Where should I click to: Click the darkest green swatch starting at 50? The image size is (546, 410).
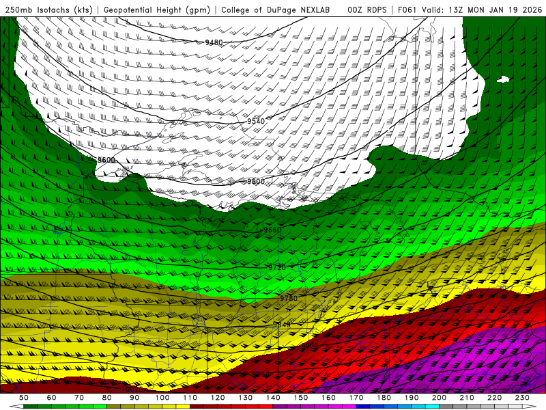pos(31,407)
